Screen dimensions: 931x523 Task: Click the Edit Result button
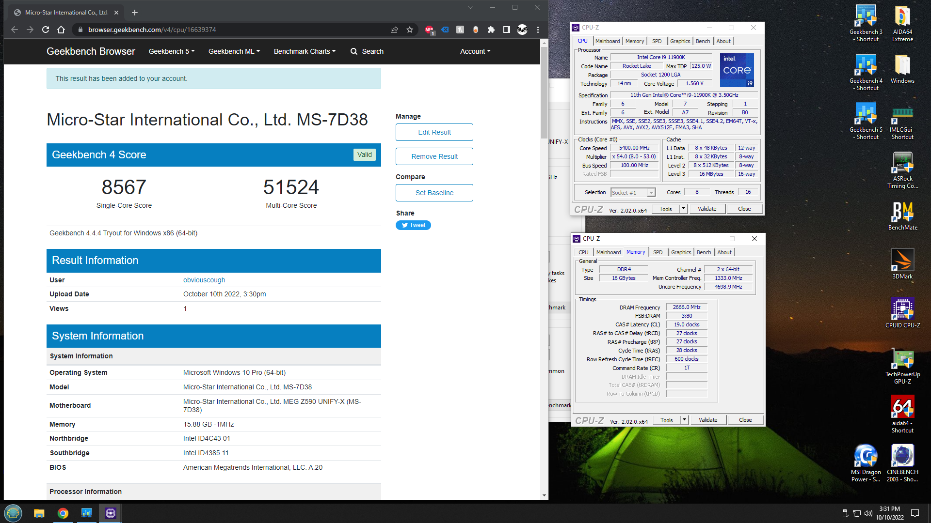tap(434, 132)
